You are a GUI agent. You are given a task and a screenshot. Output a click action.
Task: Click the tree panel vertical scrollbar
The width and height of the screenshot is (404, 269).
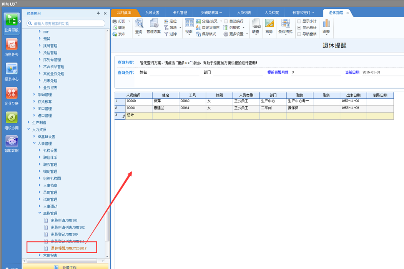[107, 226]
